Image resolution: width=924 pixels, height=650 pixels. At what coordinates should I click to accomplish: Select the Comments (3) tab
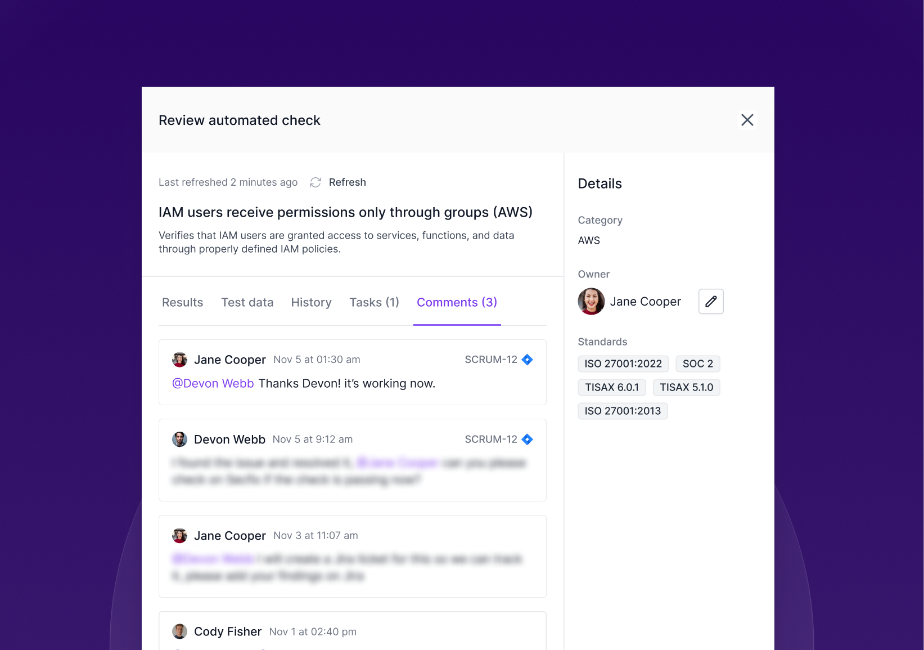[x=457, y=302]
